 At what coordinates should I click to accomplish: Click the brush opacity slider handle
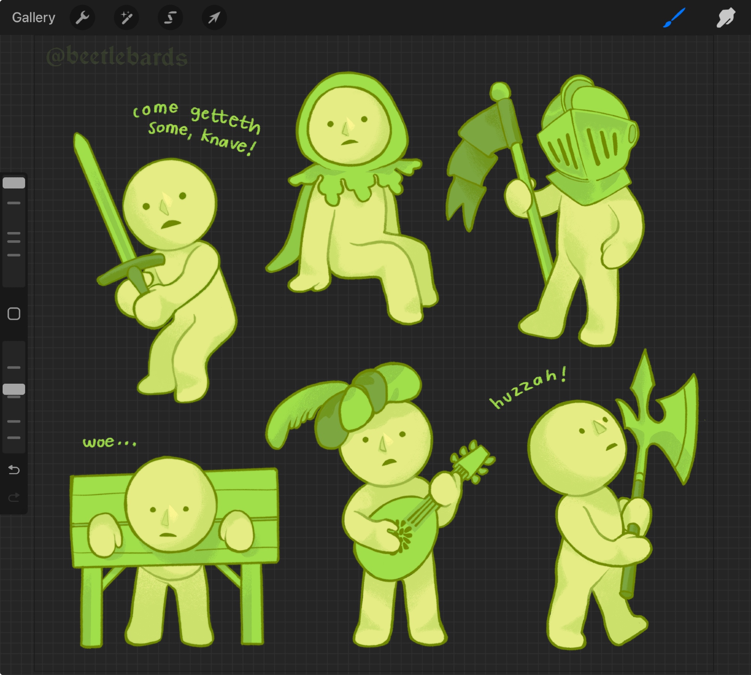14,389
